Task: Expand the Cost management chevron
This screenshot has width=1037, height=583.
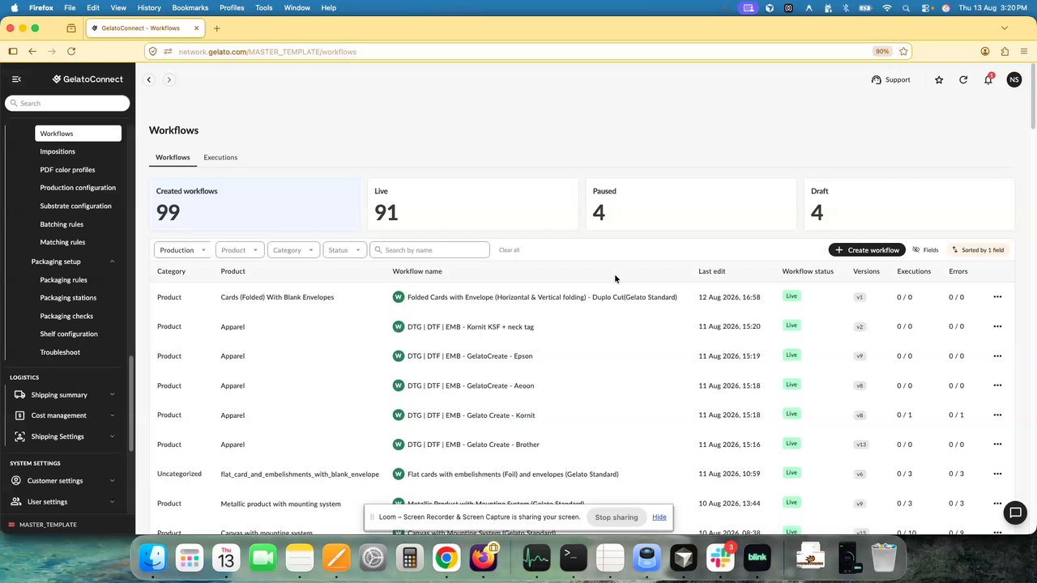Action: pyautogui.click(x=112, y=415)
